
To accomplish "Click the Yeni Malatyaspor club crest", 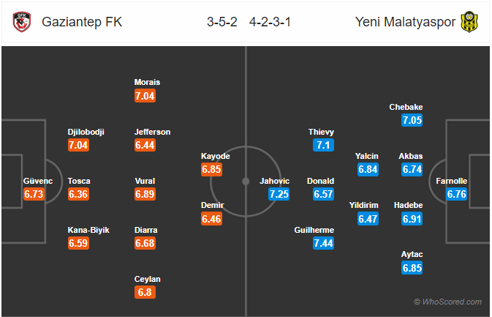I will tap(469, 22).
